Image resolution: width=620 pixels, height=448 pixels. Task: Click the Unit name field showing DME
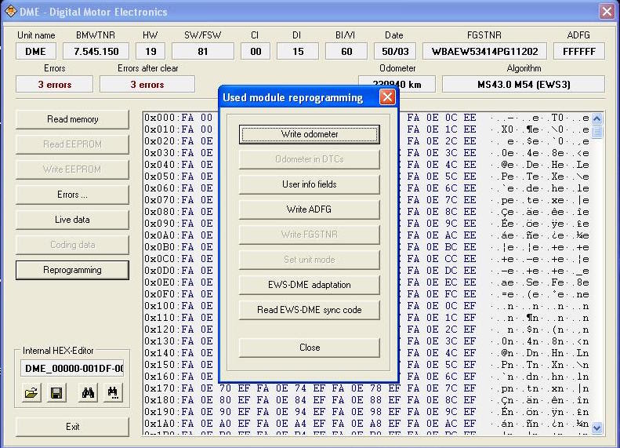pyautogui.click(x=35, y=52)
